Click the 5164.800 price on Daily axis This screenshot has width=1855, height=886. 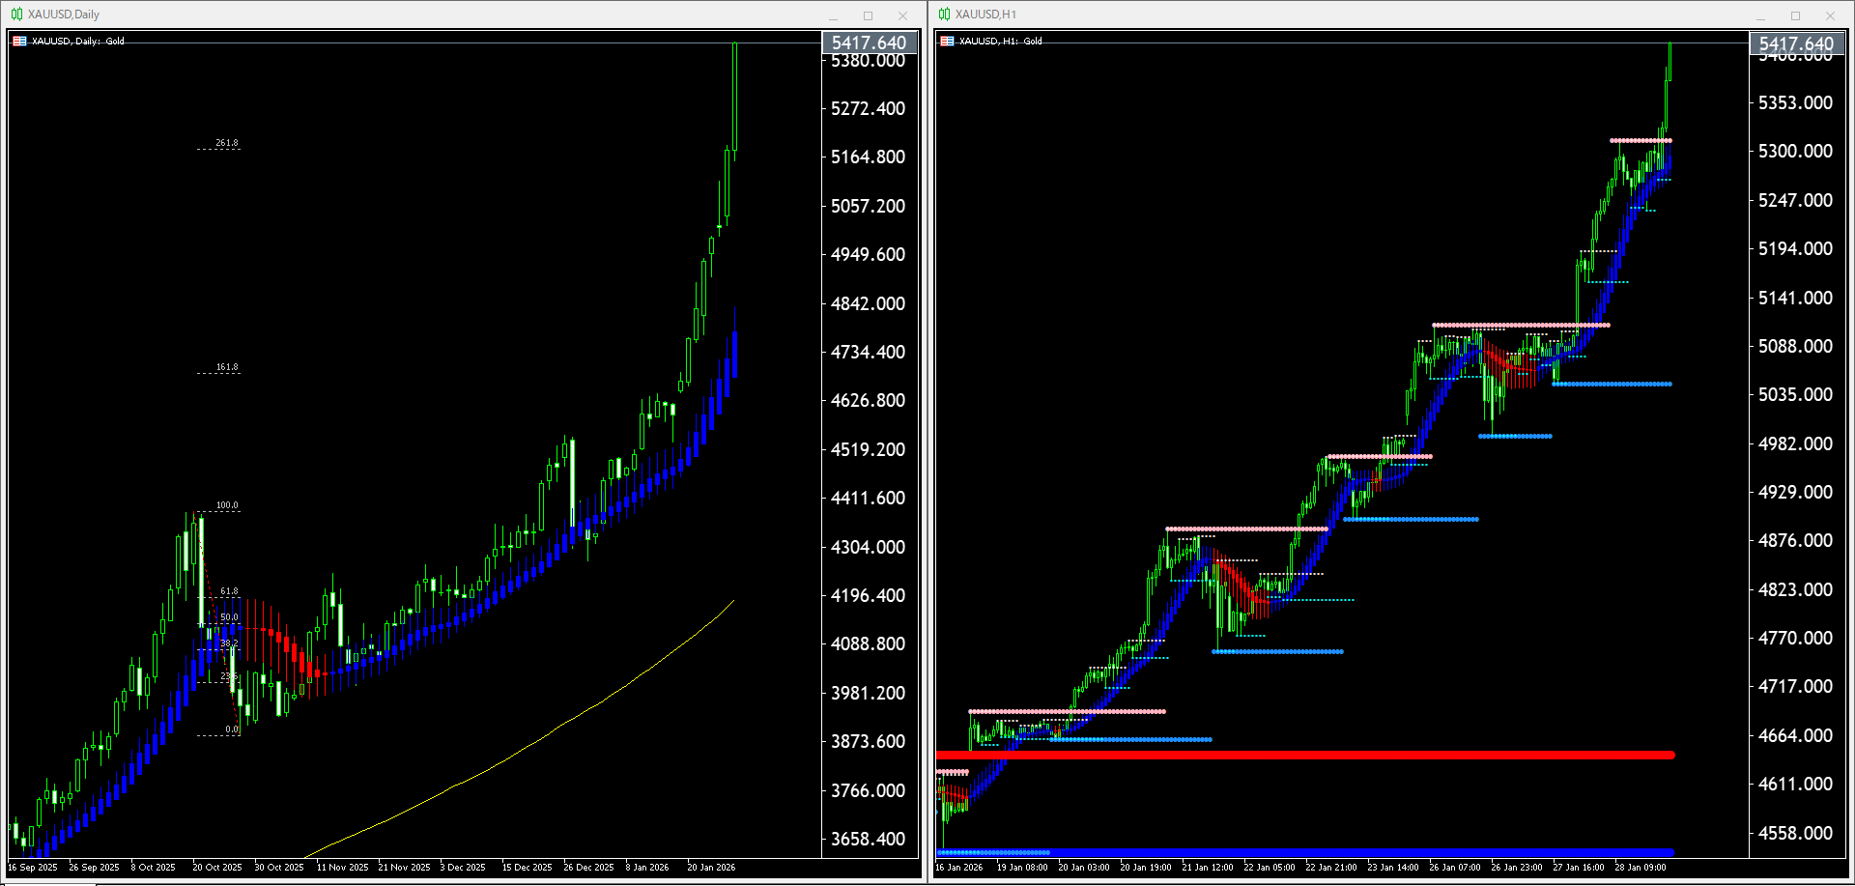coord(869,157)
